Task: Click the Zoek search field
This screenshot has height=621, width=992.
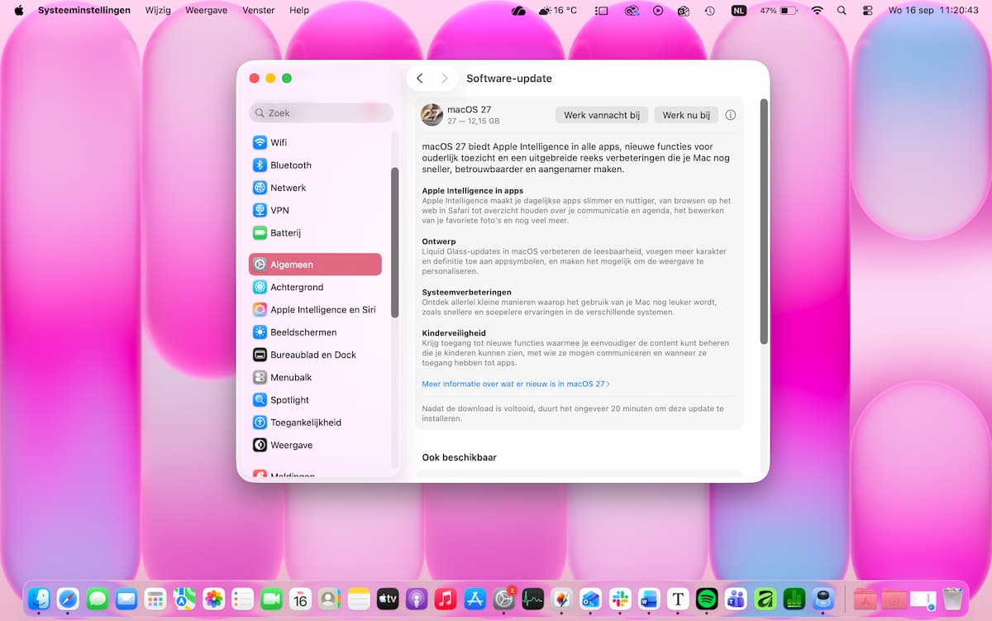Action: (322, 112)
